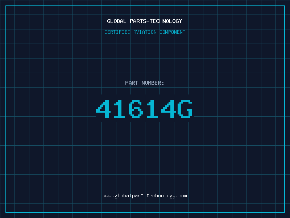This screenshot has width=290, height=218.
Task: Select the CERTIFIED AVIATION COMPONENT subtitle
Action: coord(145,32)
